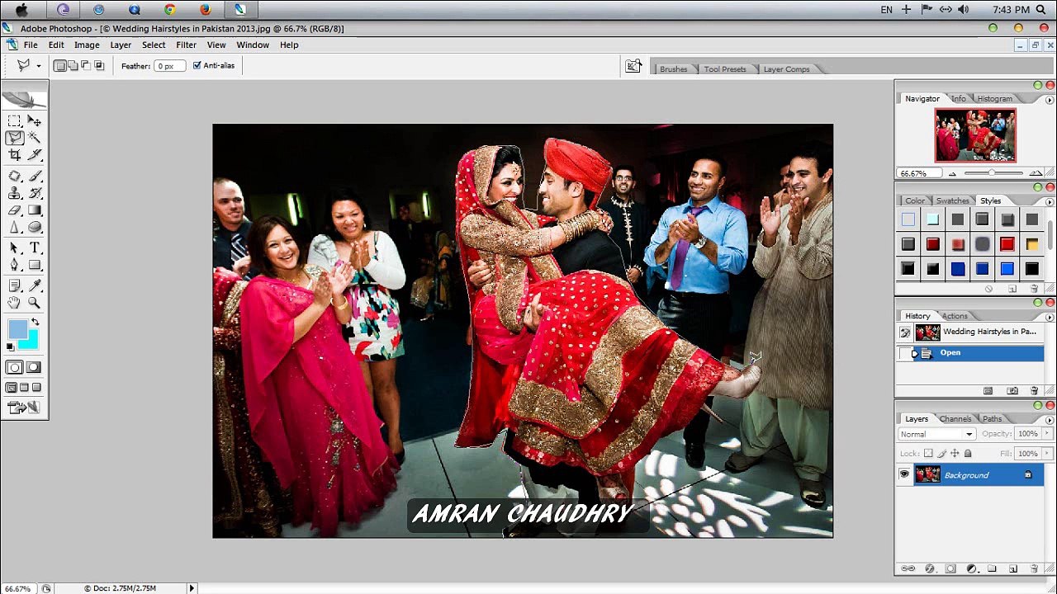
Task: Select the Sponge/Dodge tool
Action: point(35,227)
